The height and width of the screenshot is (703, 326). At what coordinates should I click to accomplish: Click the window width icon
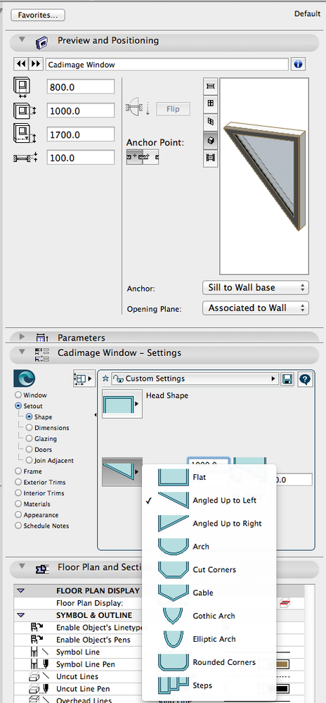(x=22, y=87)
